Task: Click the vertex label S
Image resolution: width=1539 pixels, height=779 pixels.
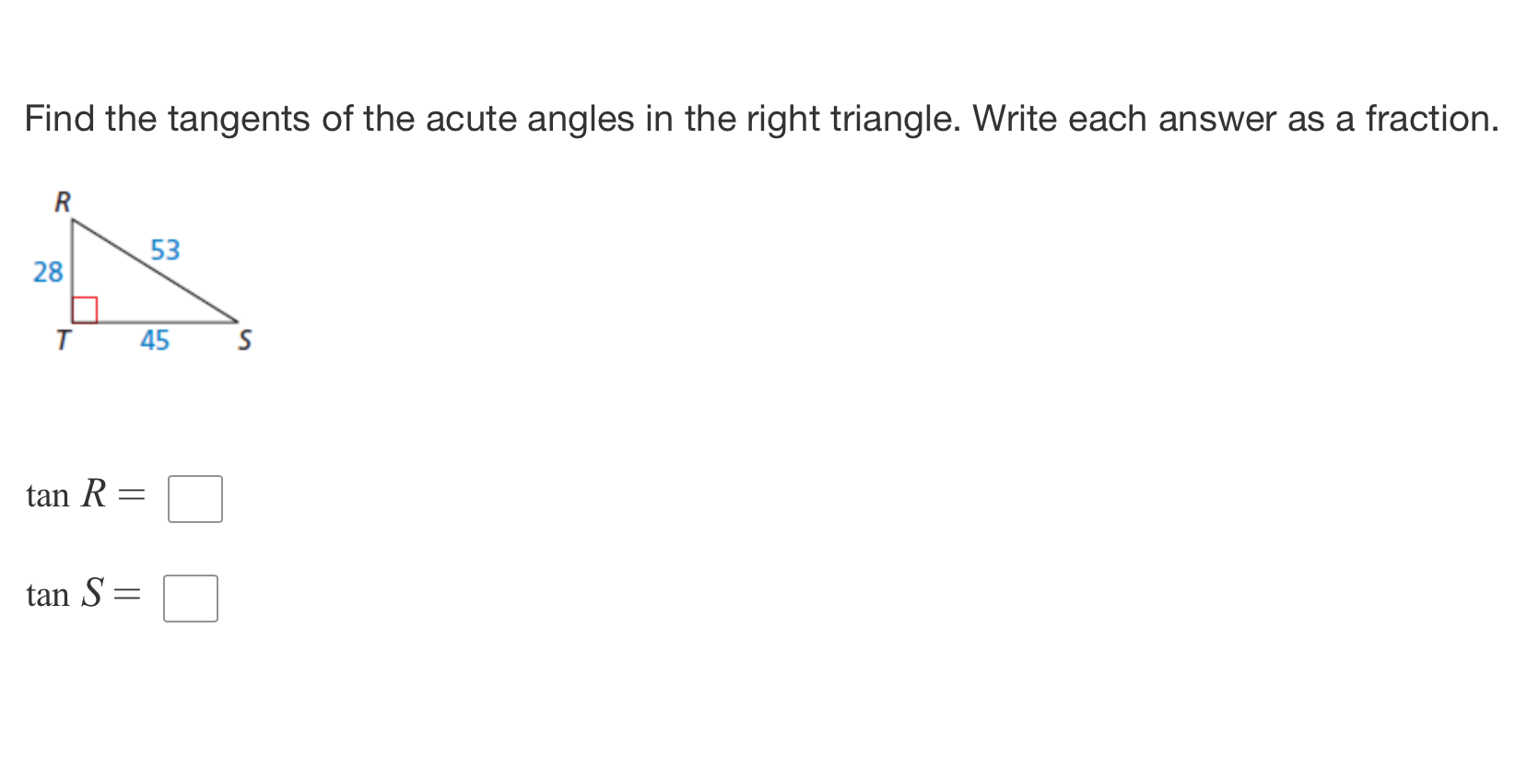Action: click(x=244, y=341)
